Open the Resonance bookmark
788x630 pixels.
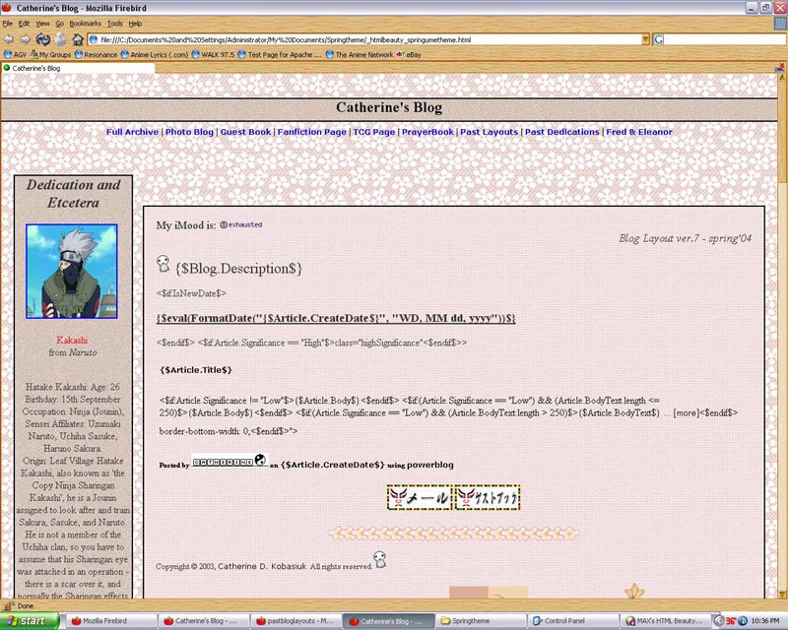tap(96, 55)
